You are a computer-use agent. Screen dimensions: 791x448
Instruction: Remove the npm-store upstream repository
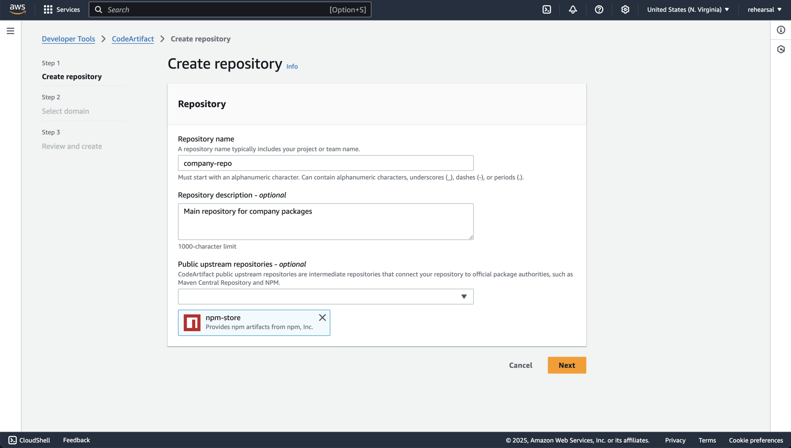pyautogui.click(x=322, y=318)
